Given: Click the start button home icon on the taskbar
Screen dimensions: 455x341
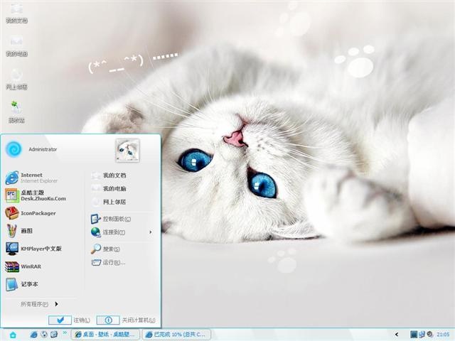Looking at the screenshot, I should (13, 335).
